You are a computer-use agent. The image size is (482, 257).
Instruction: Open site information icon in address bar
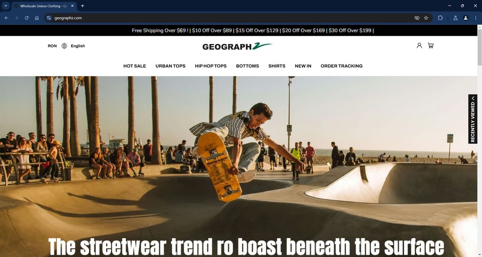pyautogui.click(x=49, y=18)
